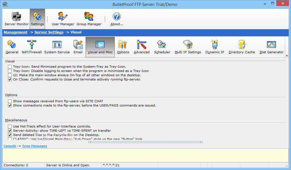Open Stat Generator settings
The image size is (291, 170).
coord(271,47)
